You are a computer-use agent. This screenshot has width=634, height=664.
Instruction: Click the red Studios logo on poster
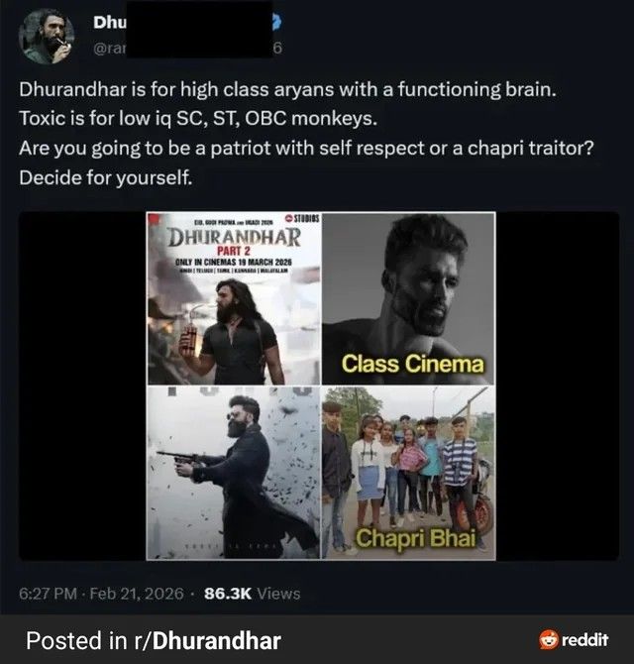tap(302, 218)
